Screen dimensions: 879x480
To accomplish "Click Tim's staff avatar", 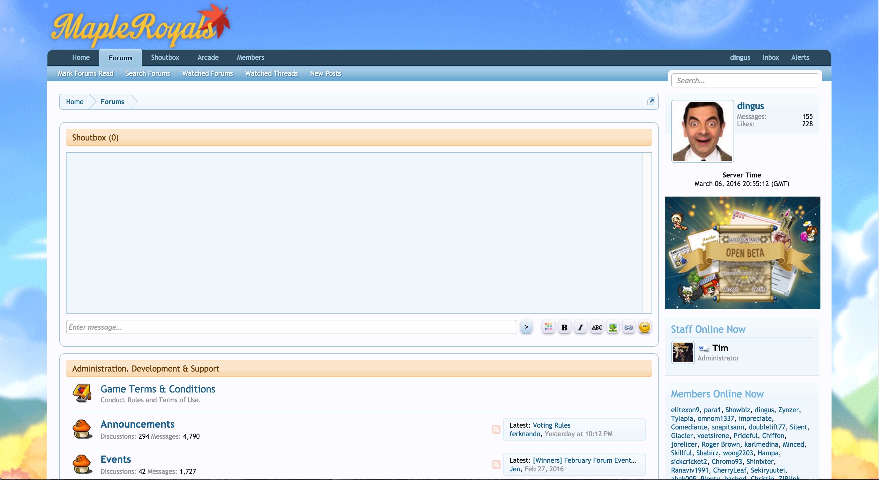I will pyautogui.click(x=682, y=352).
